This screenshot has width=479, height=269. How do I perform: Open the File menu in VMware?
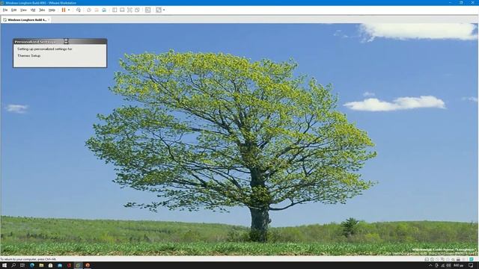(x=5, y=10)
